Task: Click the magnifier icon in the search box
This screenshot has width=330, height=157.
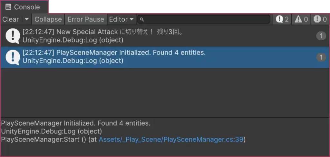Action: pos(142,20)
